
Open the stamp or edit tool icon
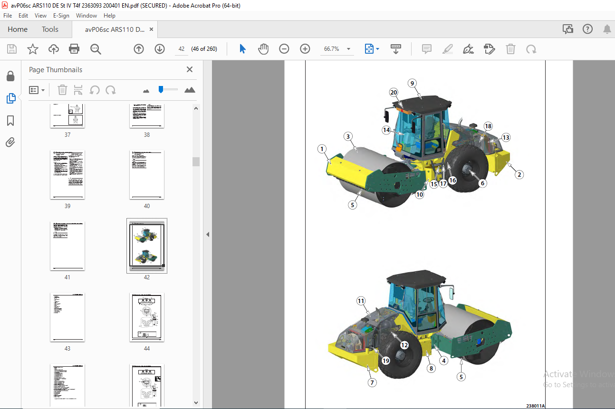click(x=489, y=49)
